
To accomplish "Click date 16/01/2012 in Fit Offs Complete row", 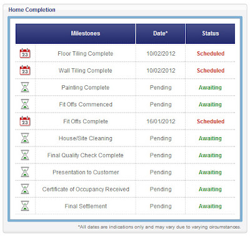I will [x=161, y=121].
